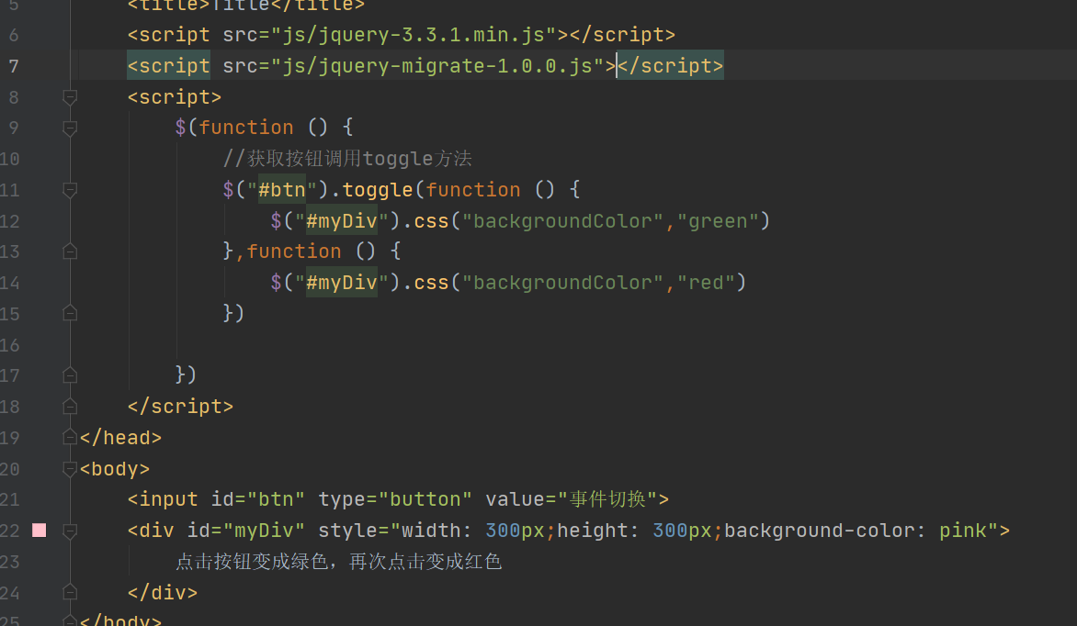
Task: Collapse the script block fold marker on line 8
Action: [x=69, y=97]
